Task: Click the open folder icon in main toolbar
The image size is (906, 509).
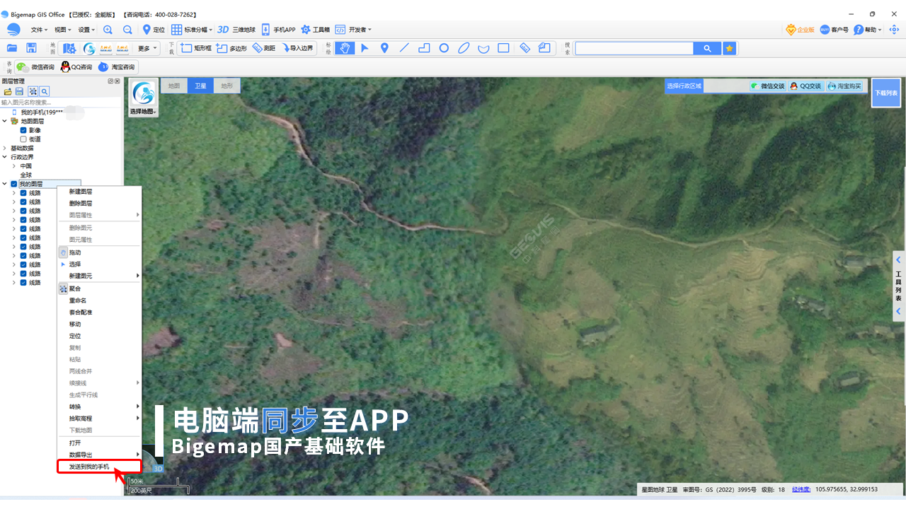Action: coord(11,48)
